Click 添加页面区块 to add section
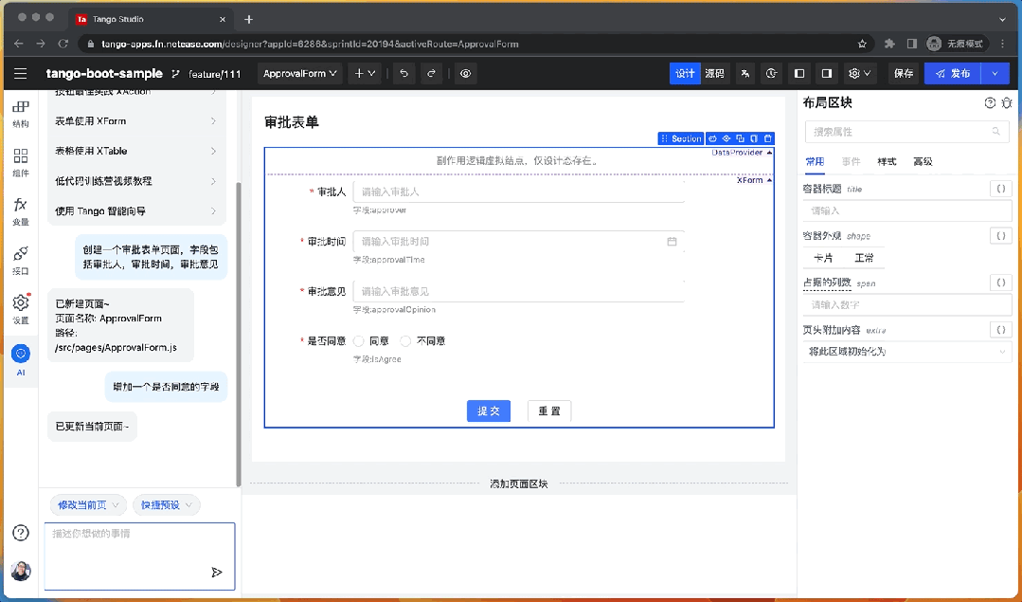 point(519,483)
